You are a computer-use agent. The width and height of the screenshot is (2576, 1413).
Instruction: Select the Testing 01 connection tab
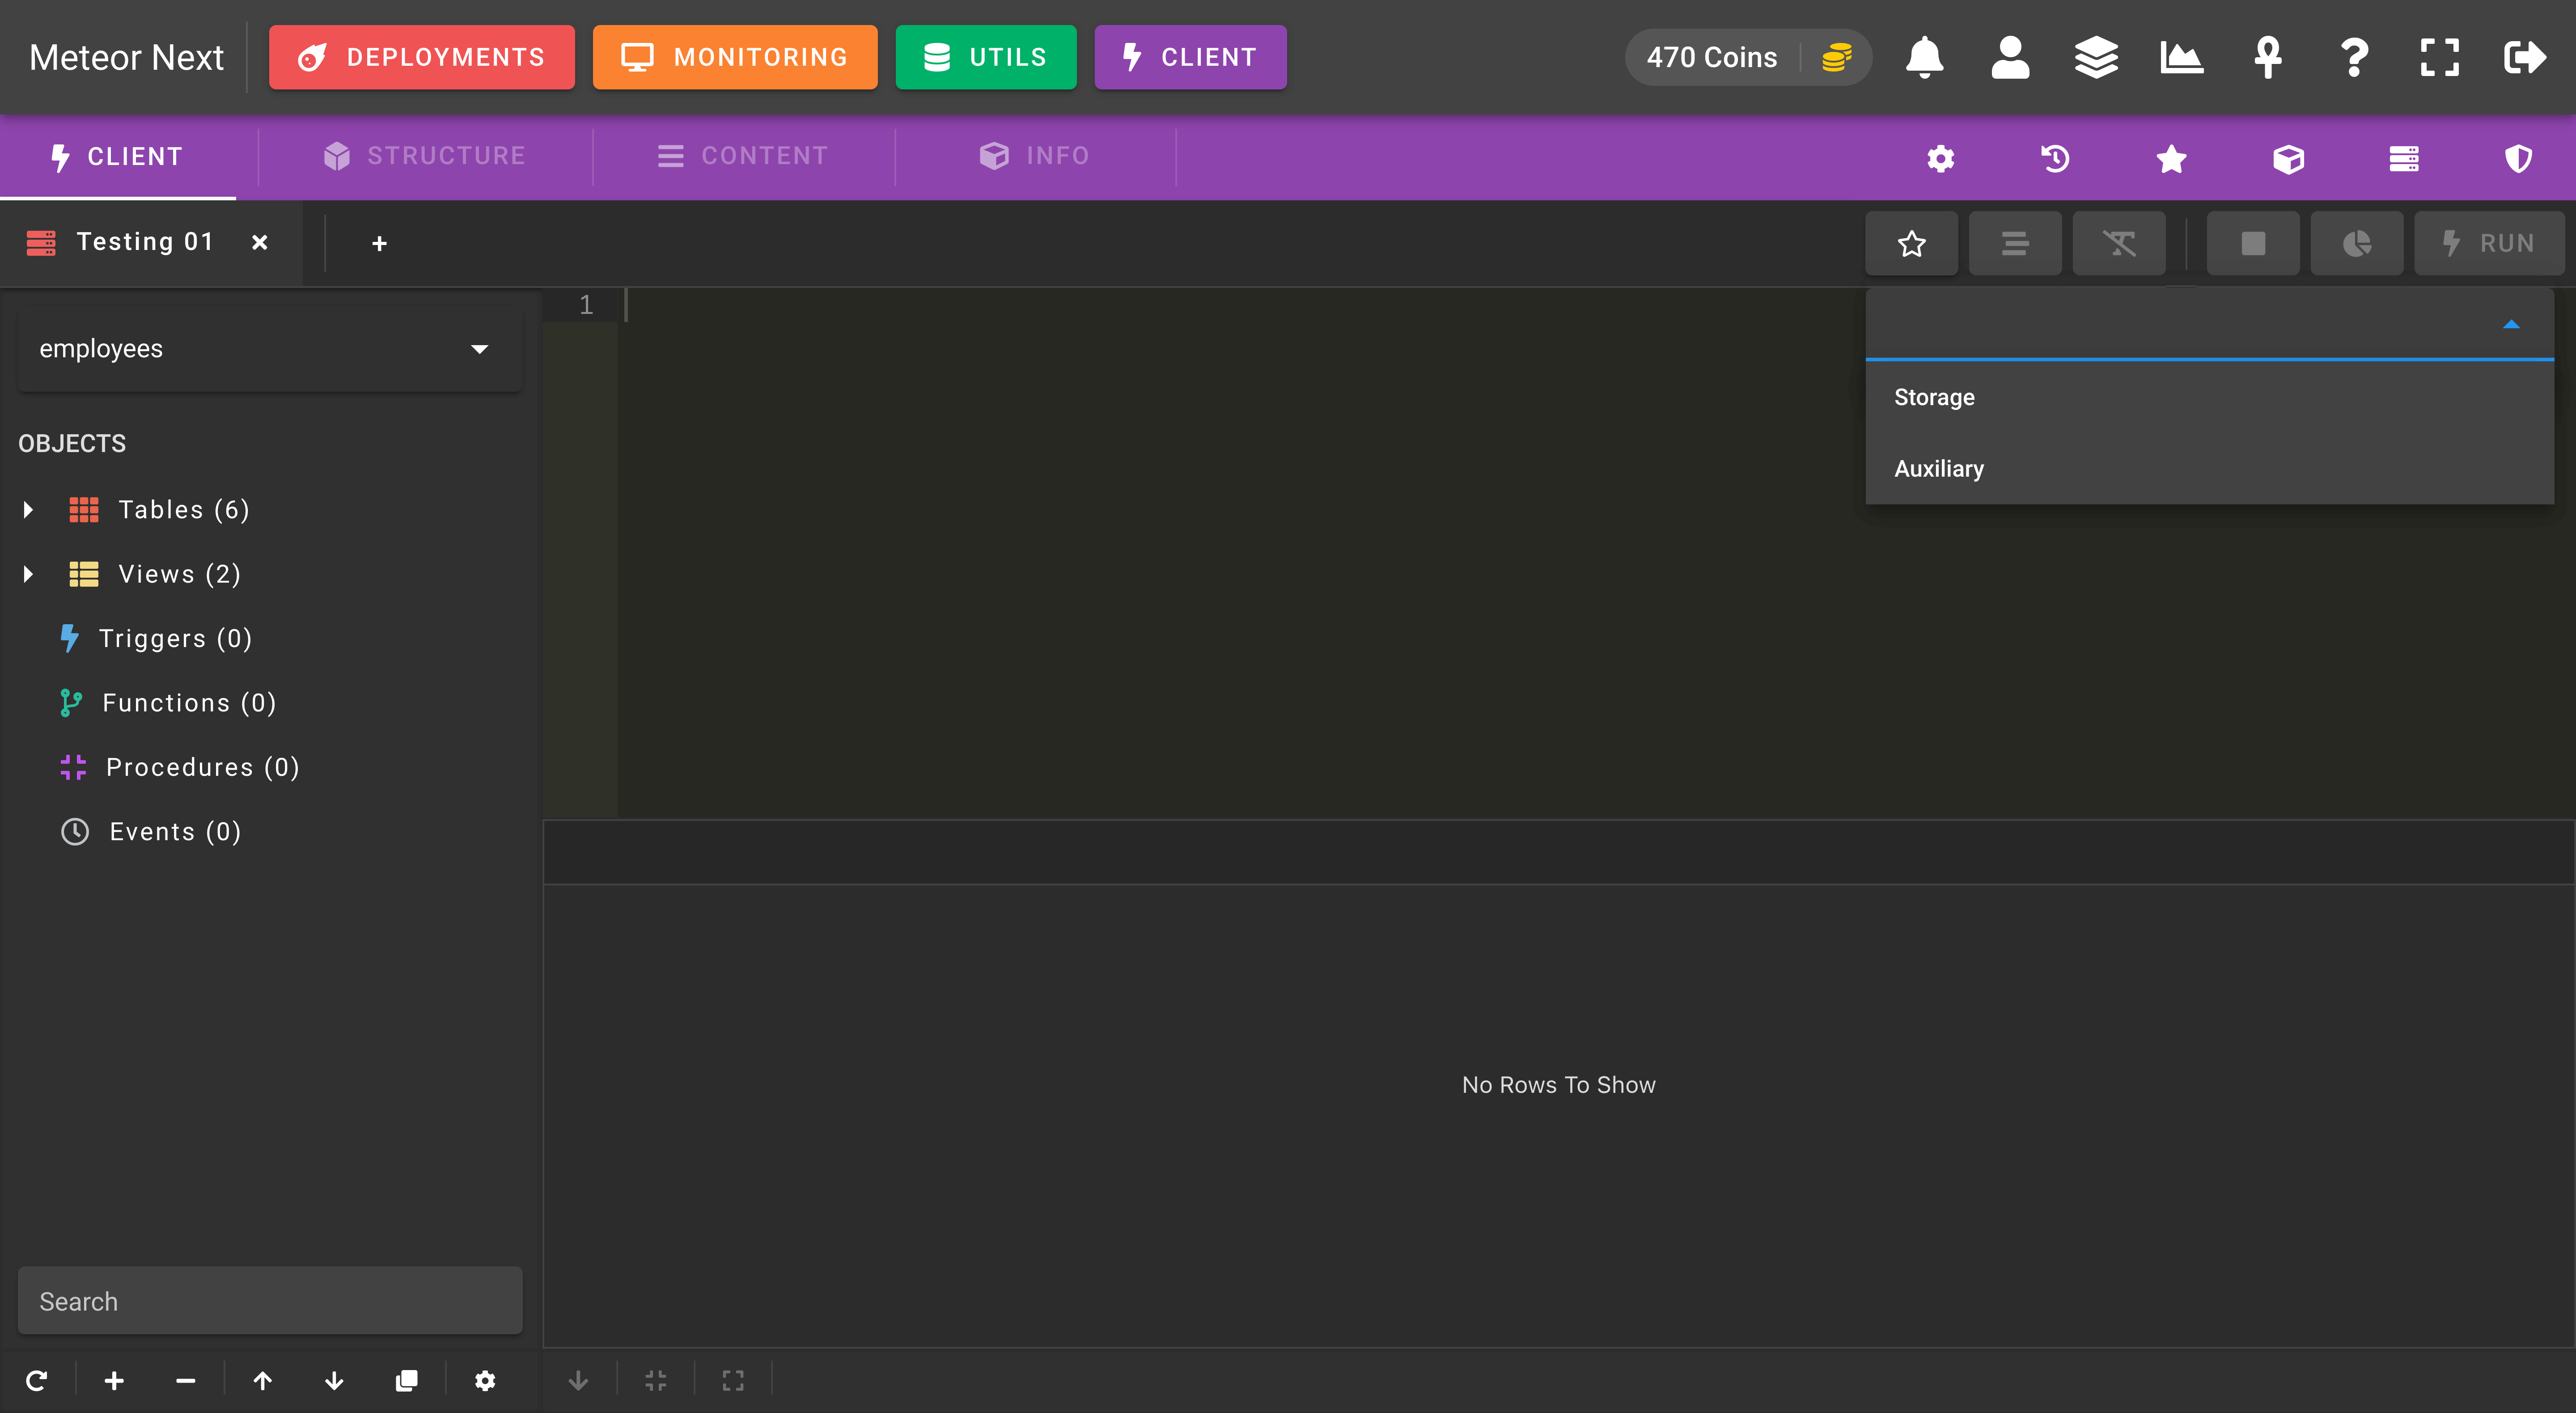[x=146, y=242]
